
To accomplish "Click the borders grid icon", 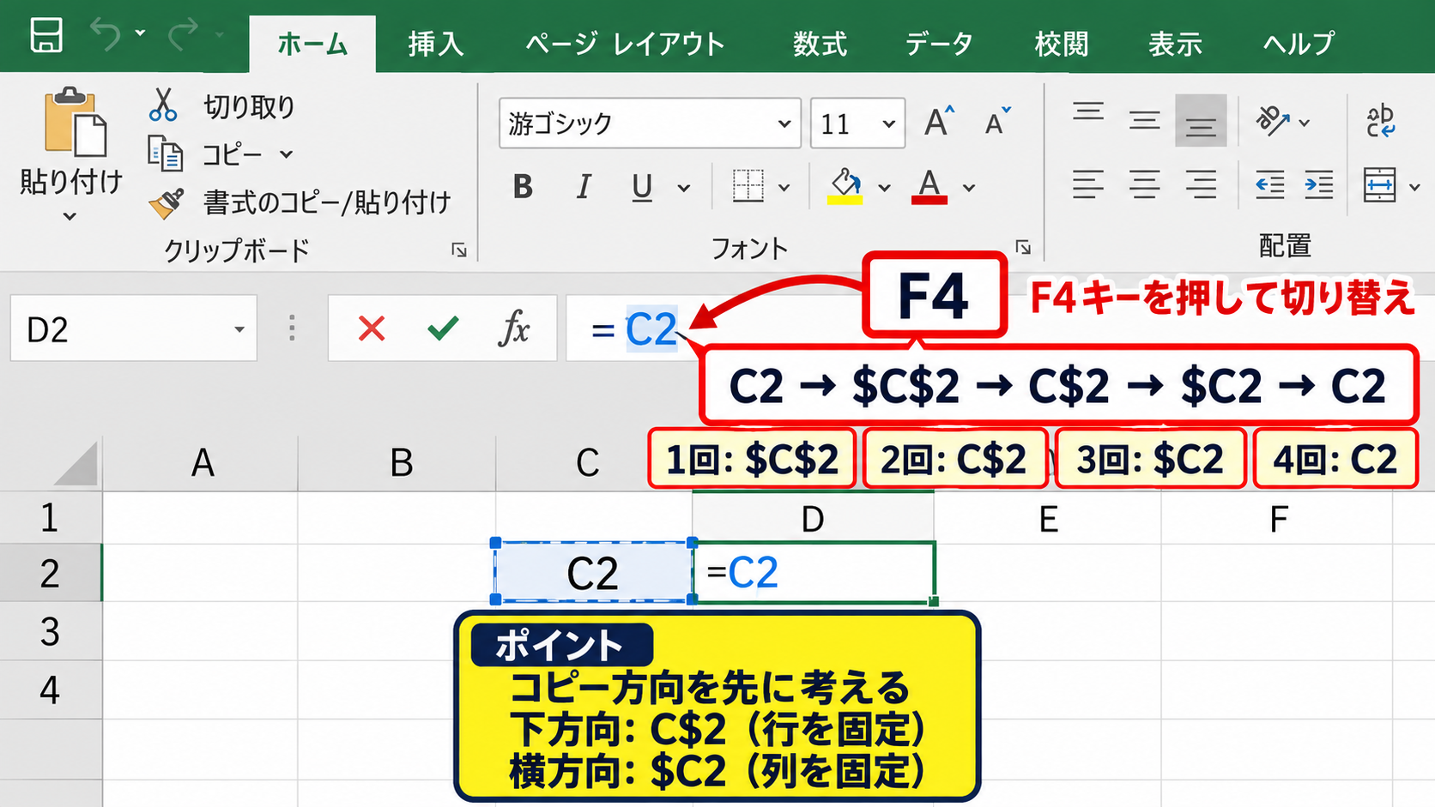I will click(748, 186).
